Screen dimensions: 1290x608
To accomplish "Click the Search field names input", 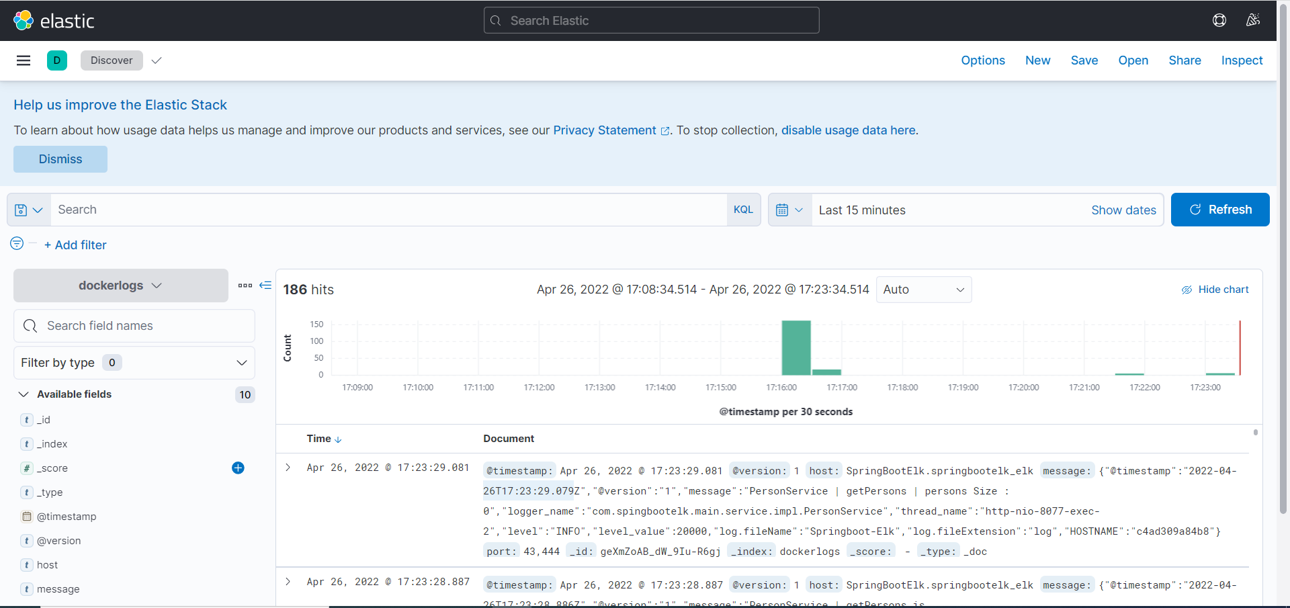I will point(134,326).
